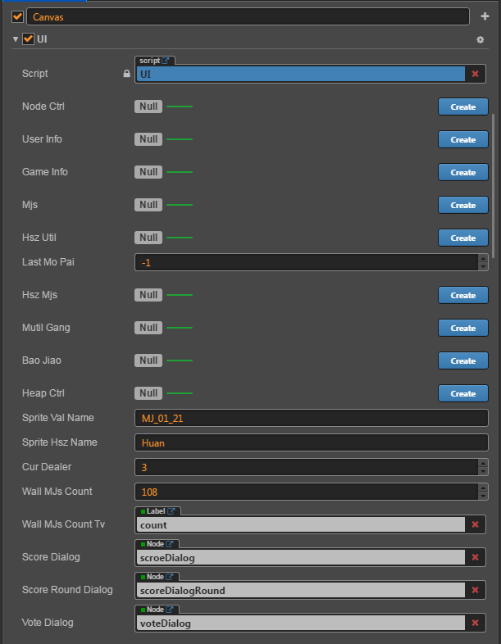Create a Game Info object
501x644 pixels.
tap(463, 173)
